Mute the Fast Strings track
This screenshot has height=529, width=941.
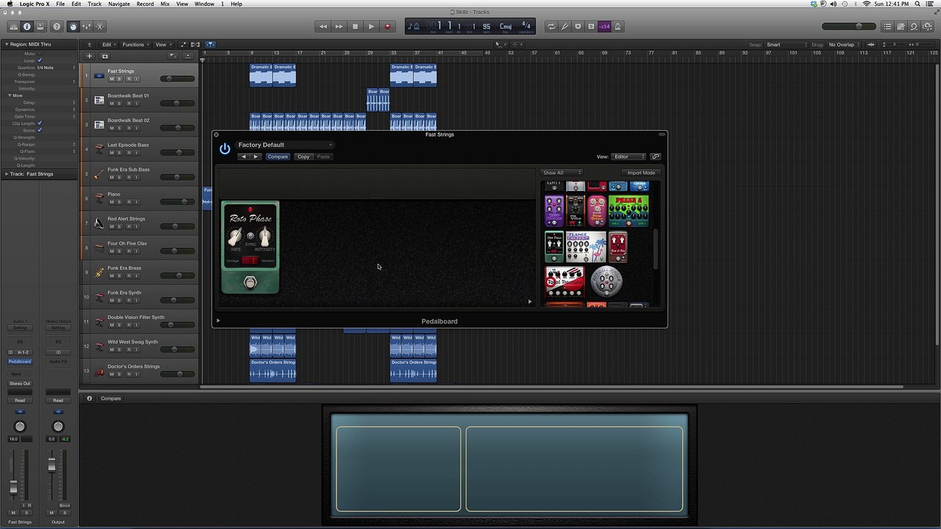(112, 79)
